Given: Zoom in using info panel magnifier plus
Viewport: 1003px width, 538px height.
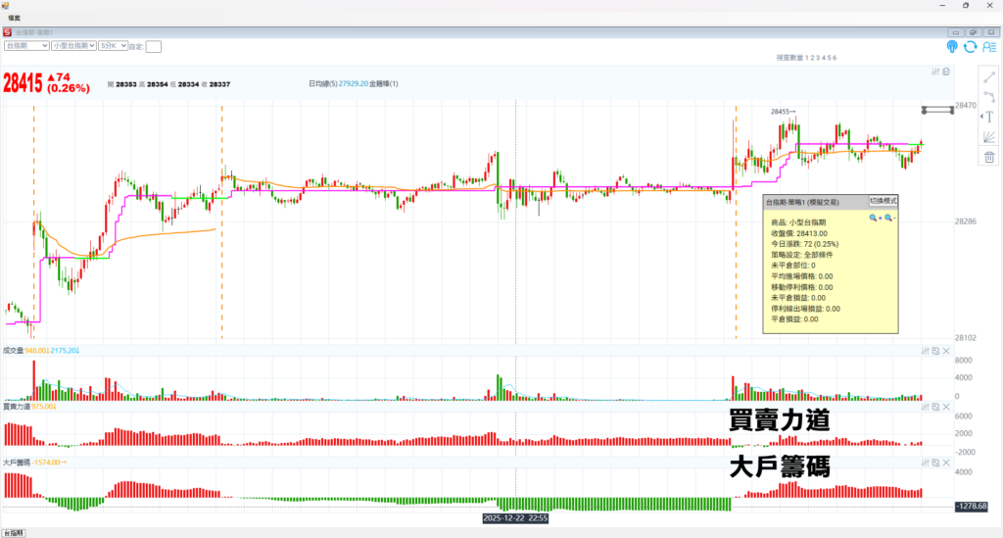Looking at the screenshot, I should coord(875,219).
